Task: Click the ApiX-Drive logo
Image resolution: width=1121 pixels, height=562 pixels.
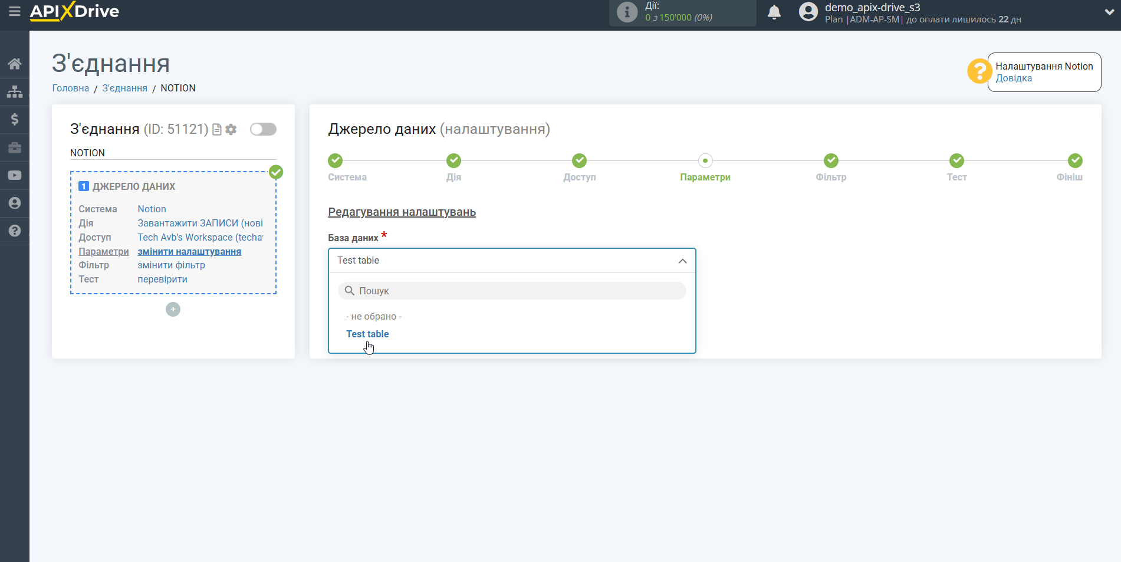Action: pyautogui.click(x=74, y=11)
